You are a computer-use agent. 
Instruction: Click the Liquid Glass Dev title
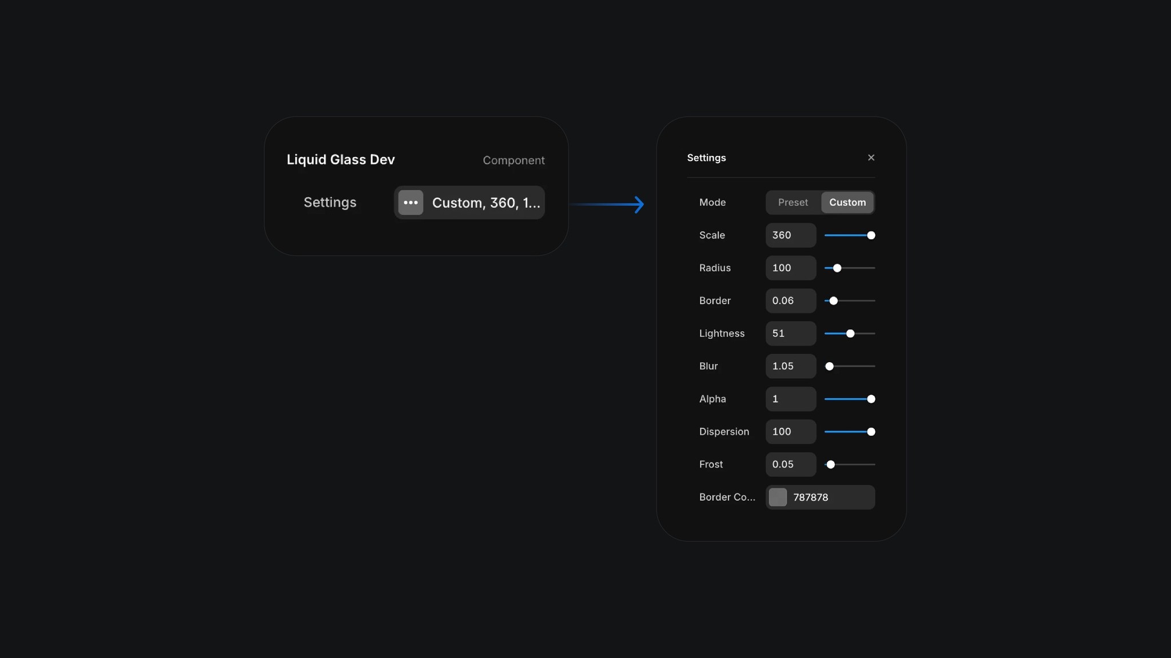click(x=340, y=159)
